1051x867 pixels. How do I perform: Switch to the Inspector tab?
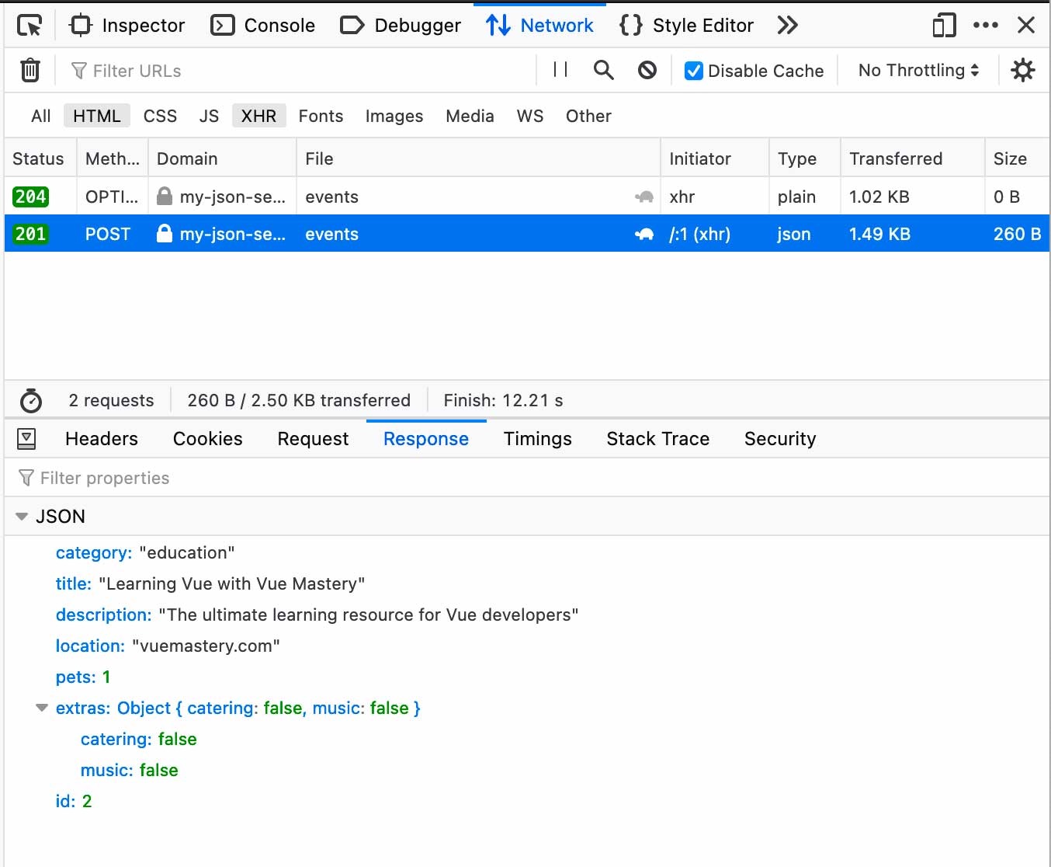127,26
